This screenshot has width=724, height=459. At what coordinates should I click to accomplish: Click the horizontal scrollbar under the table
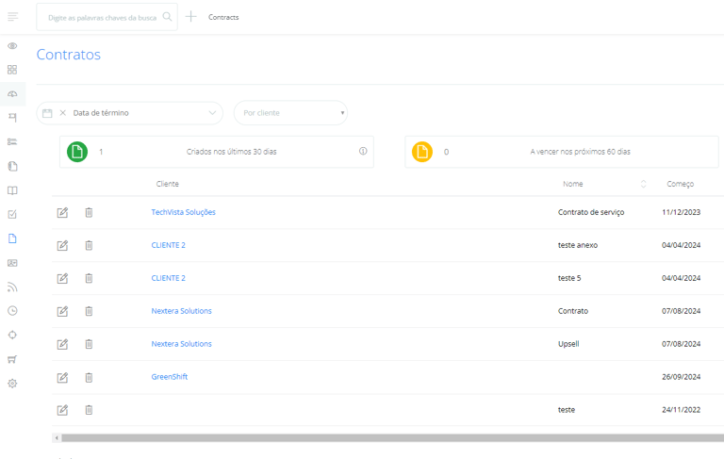tap(392, 437)
